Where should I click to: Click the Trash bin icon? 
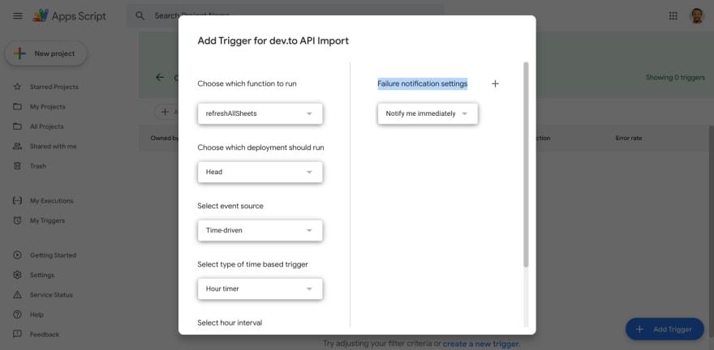17,166
